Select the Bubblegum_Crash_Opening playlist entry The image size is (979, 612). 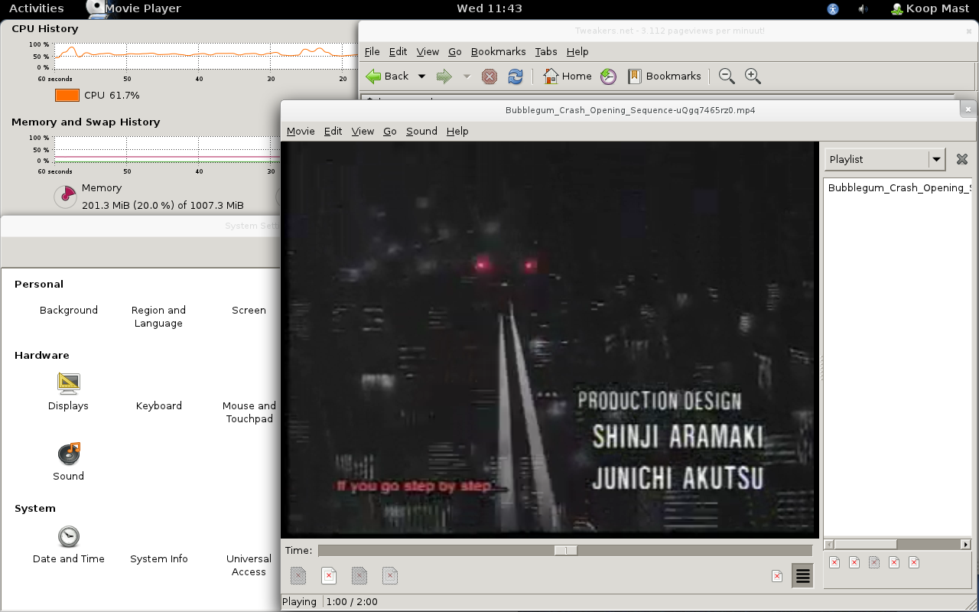pos(898,188)
